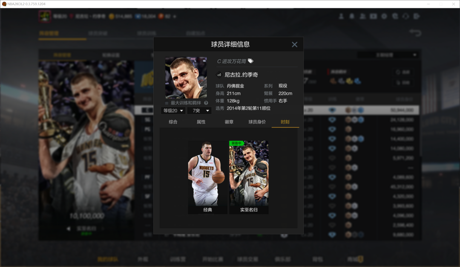The height and width of the screenshot is (267, 460).
Task: Open the 7突 breakthrough dropdown
Action: pos(199,111)
